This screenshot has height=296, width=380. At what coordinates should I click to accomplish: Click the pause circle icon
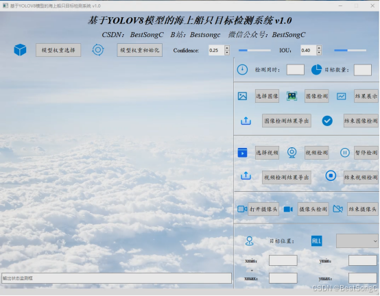click(345, 153)
